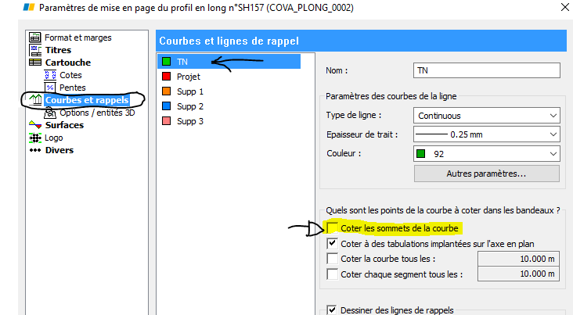Click the Logo icon

35,138
